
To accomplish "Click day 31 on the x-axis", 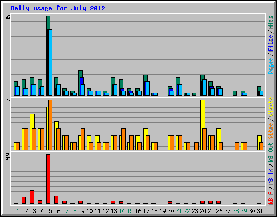I will 260,211.
